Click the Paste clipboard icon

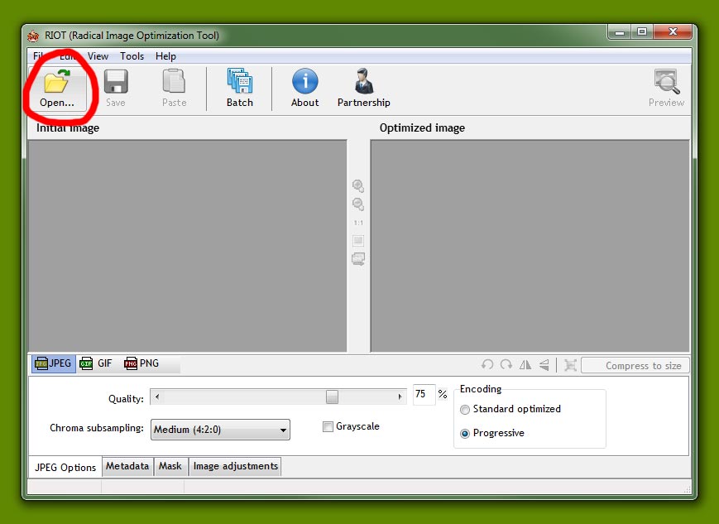point(174,81)
